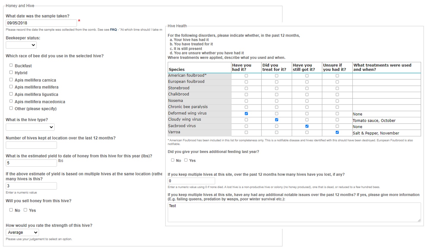Check the Buckfast bee race option
The height and width of the screenshot is (250, 426).
click(x=11, y=65)
